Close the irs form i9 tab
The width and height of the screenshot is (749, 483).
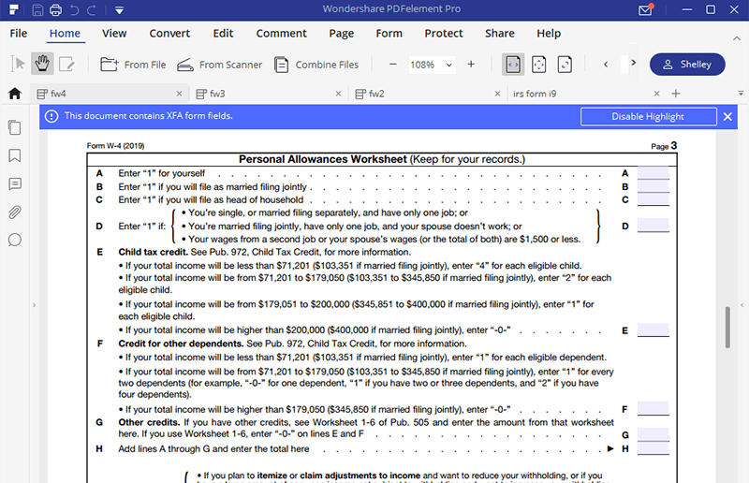(657, 94)
